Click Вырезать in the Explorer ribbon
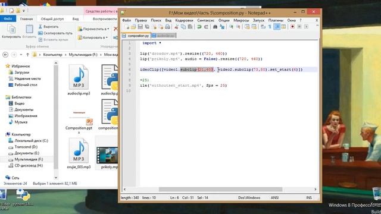The image size is (381, 214). (x=48, y=27)
